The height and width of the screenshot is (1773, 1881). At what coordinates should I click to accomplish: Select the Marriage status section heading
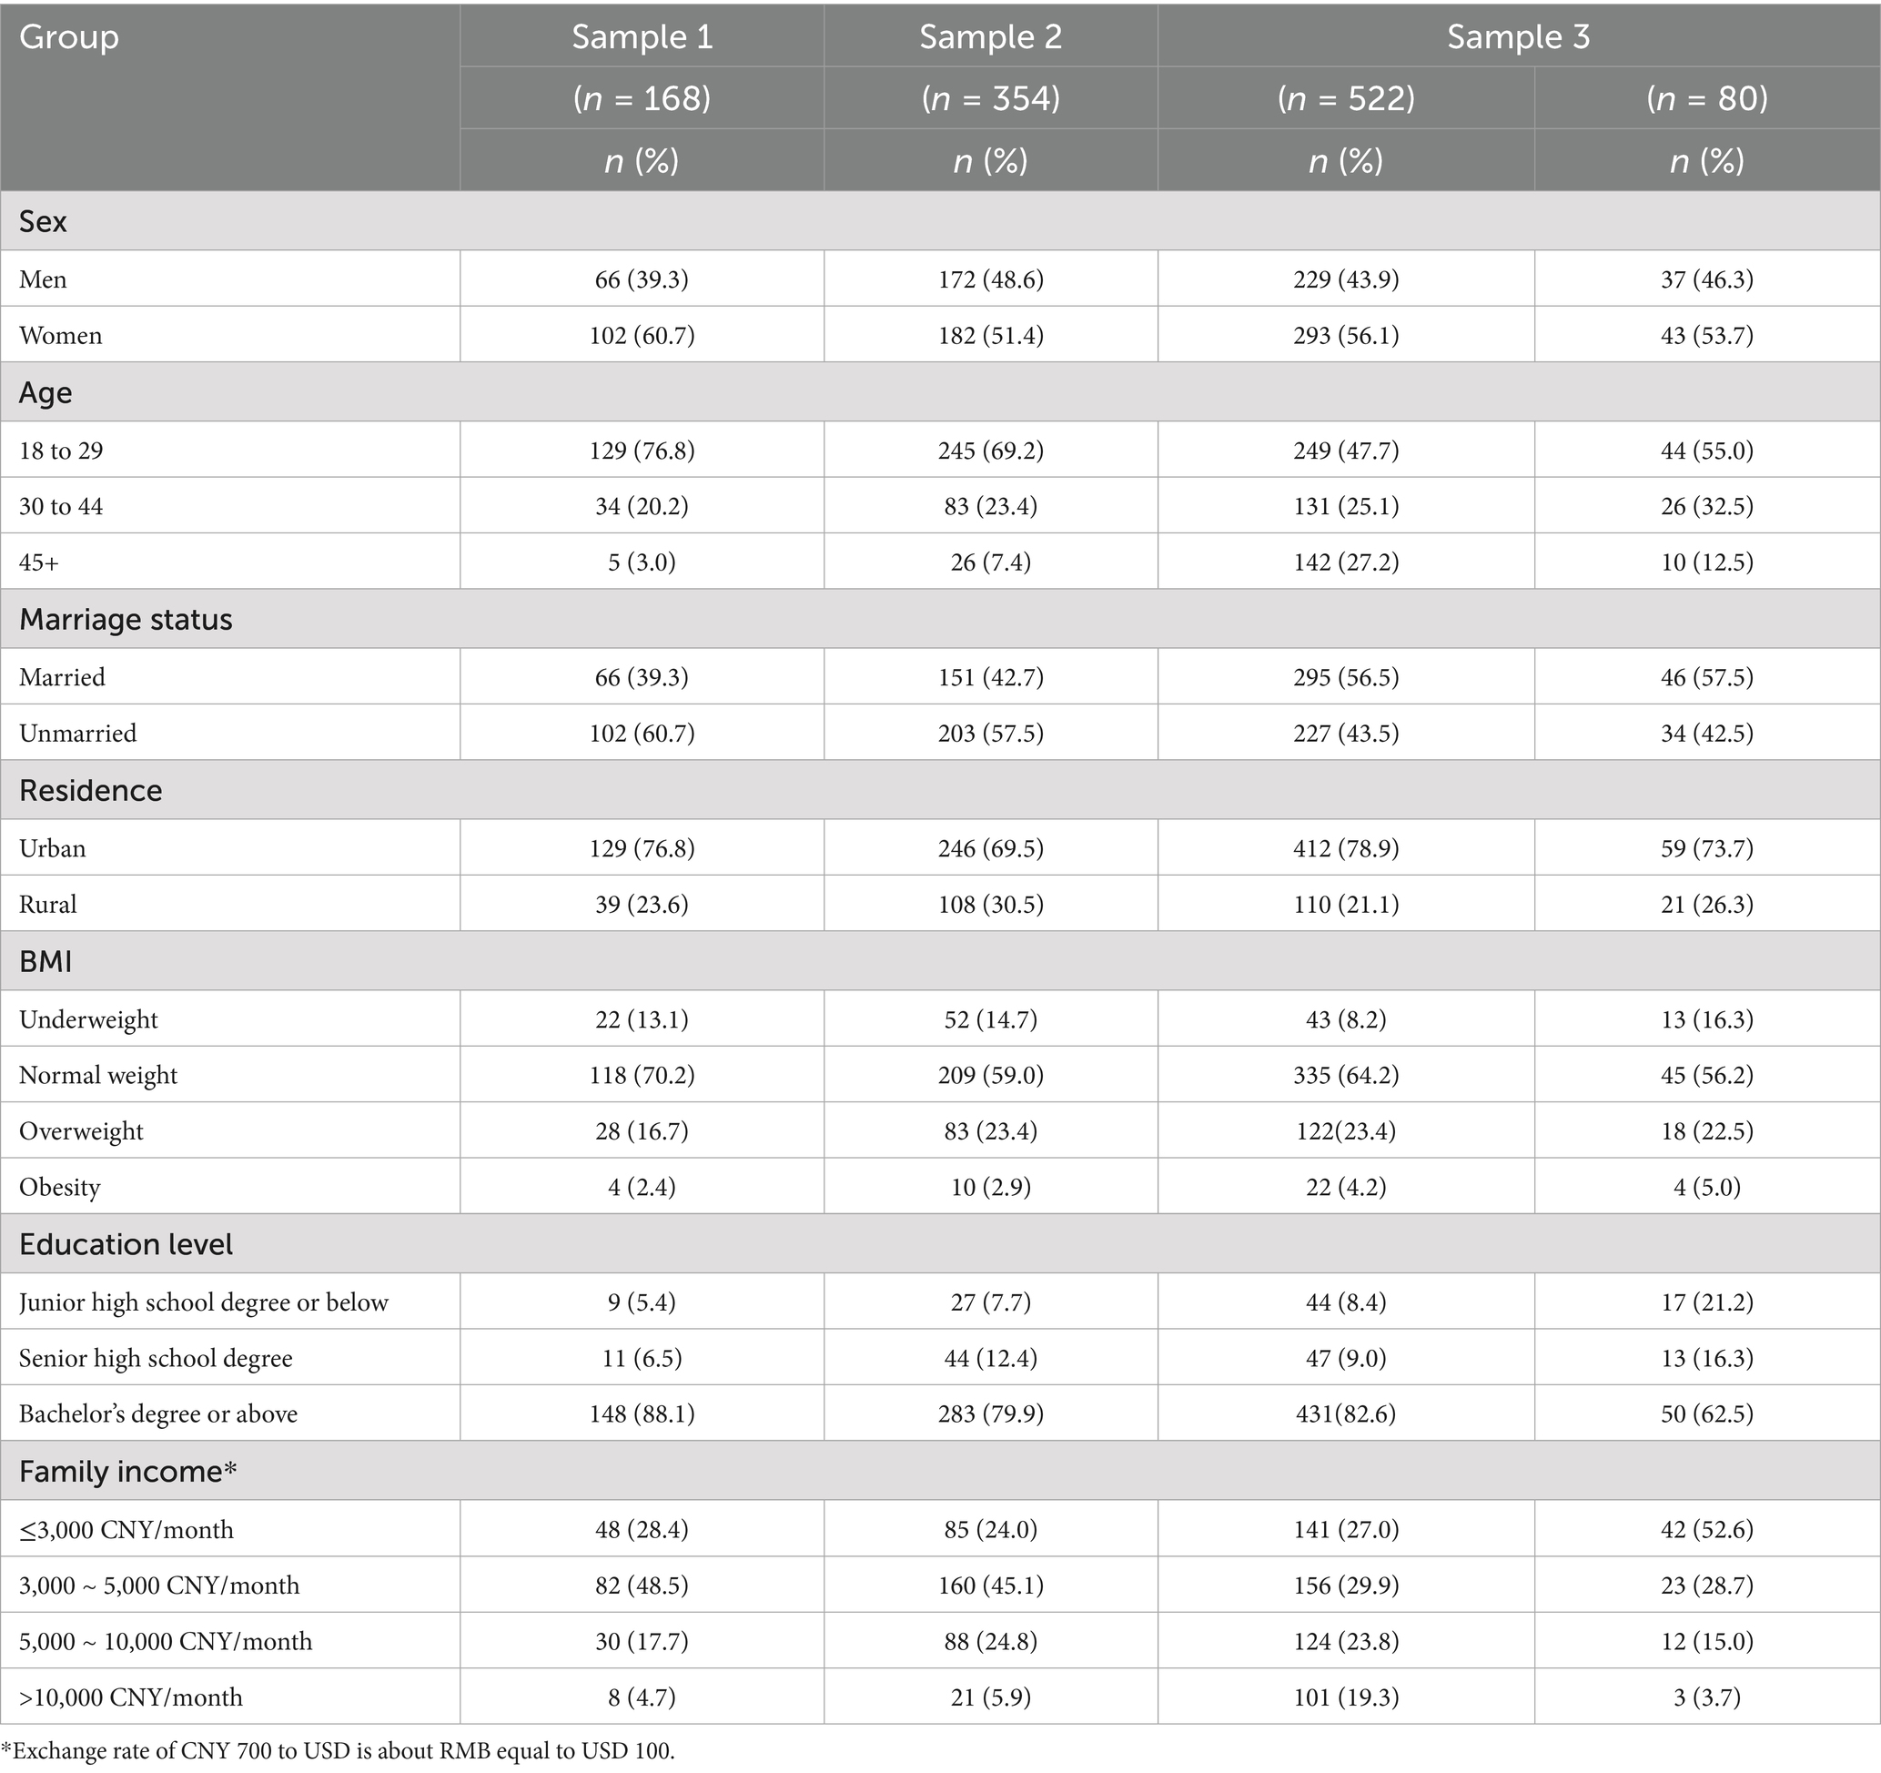[126, 620]
